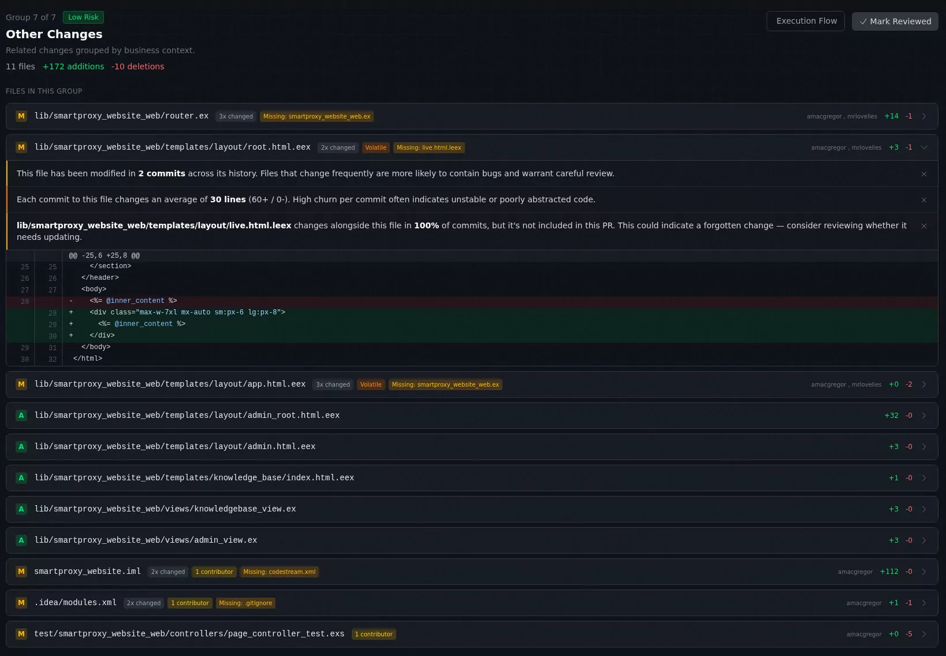Click the A icon for admin.html.eex
Screen dimensions: 946x656
pos(21,446)
